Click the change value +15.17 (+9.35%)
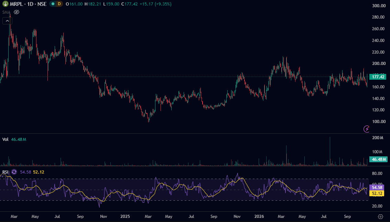The width and height of the screenshot is (390, 222). tap(155, 4)
